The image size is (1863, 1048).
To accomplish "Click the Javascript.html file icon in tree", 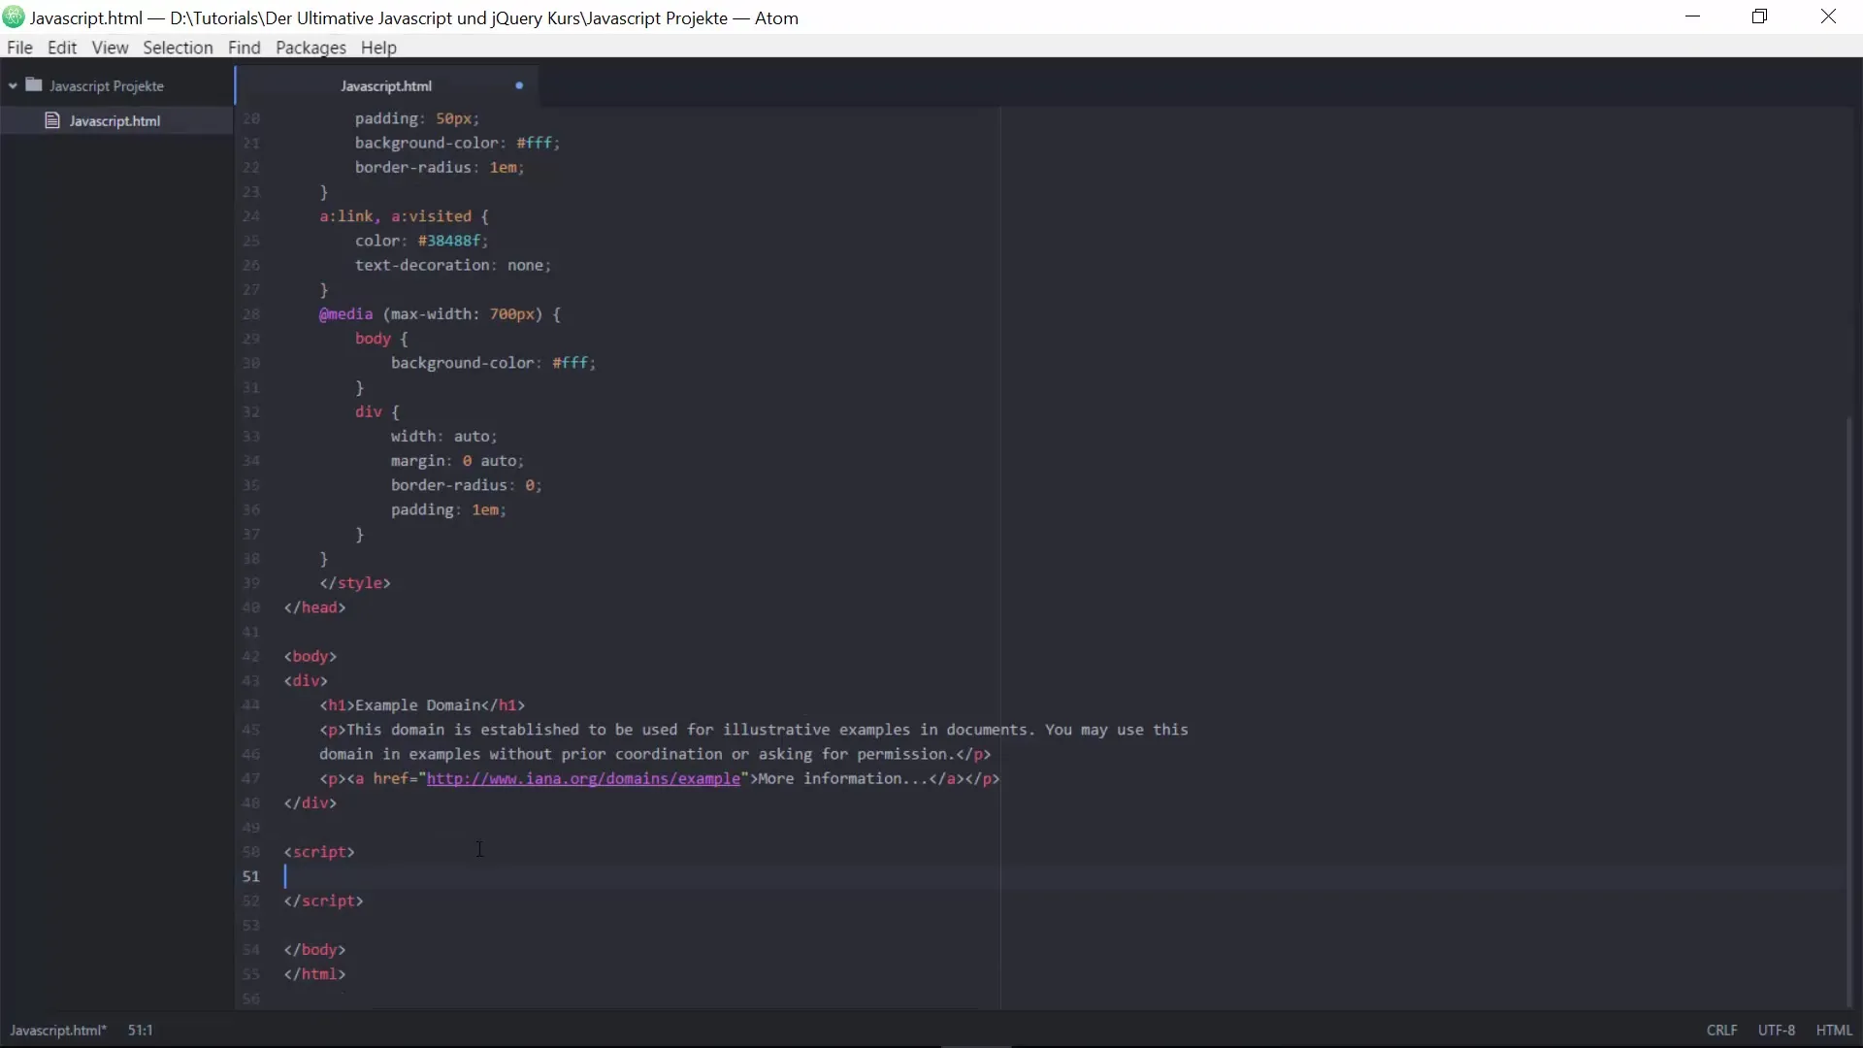I will tap(52, 120).
